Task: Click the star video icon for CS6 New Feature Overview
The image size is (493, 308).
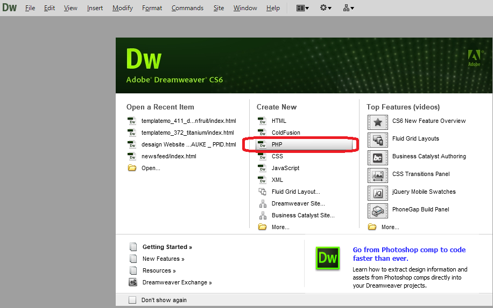Action: [378, 122]
